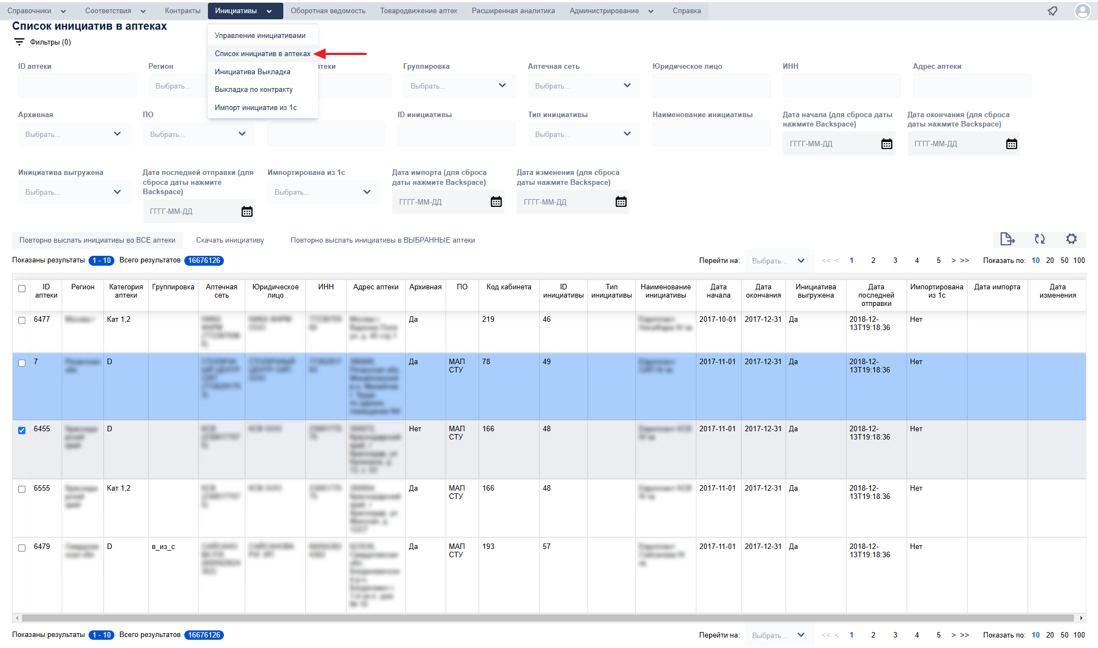The image size is (1098, 648).
Task: Uncheck the row checkbox for pharmacy 6455
Action: (x=22, y=430)
